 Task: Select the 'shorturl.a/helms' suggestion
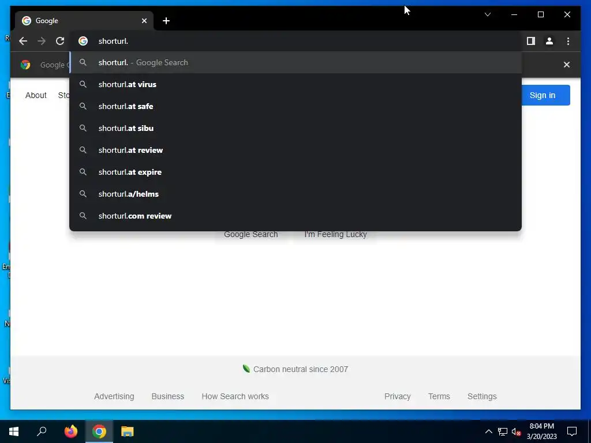click(x=295, y=194)
